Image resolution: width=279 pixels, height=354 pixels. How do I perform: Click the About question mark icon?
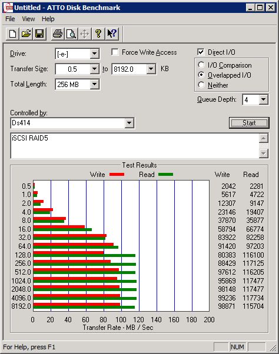[x=98, y=34]
